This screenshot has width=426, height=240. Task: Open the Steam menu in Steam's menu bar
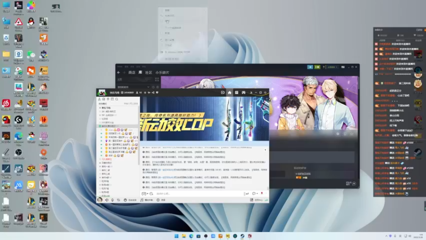(120, 67)
